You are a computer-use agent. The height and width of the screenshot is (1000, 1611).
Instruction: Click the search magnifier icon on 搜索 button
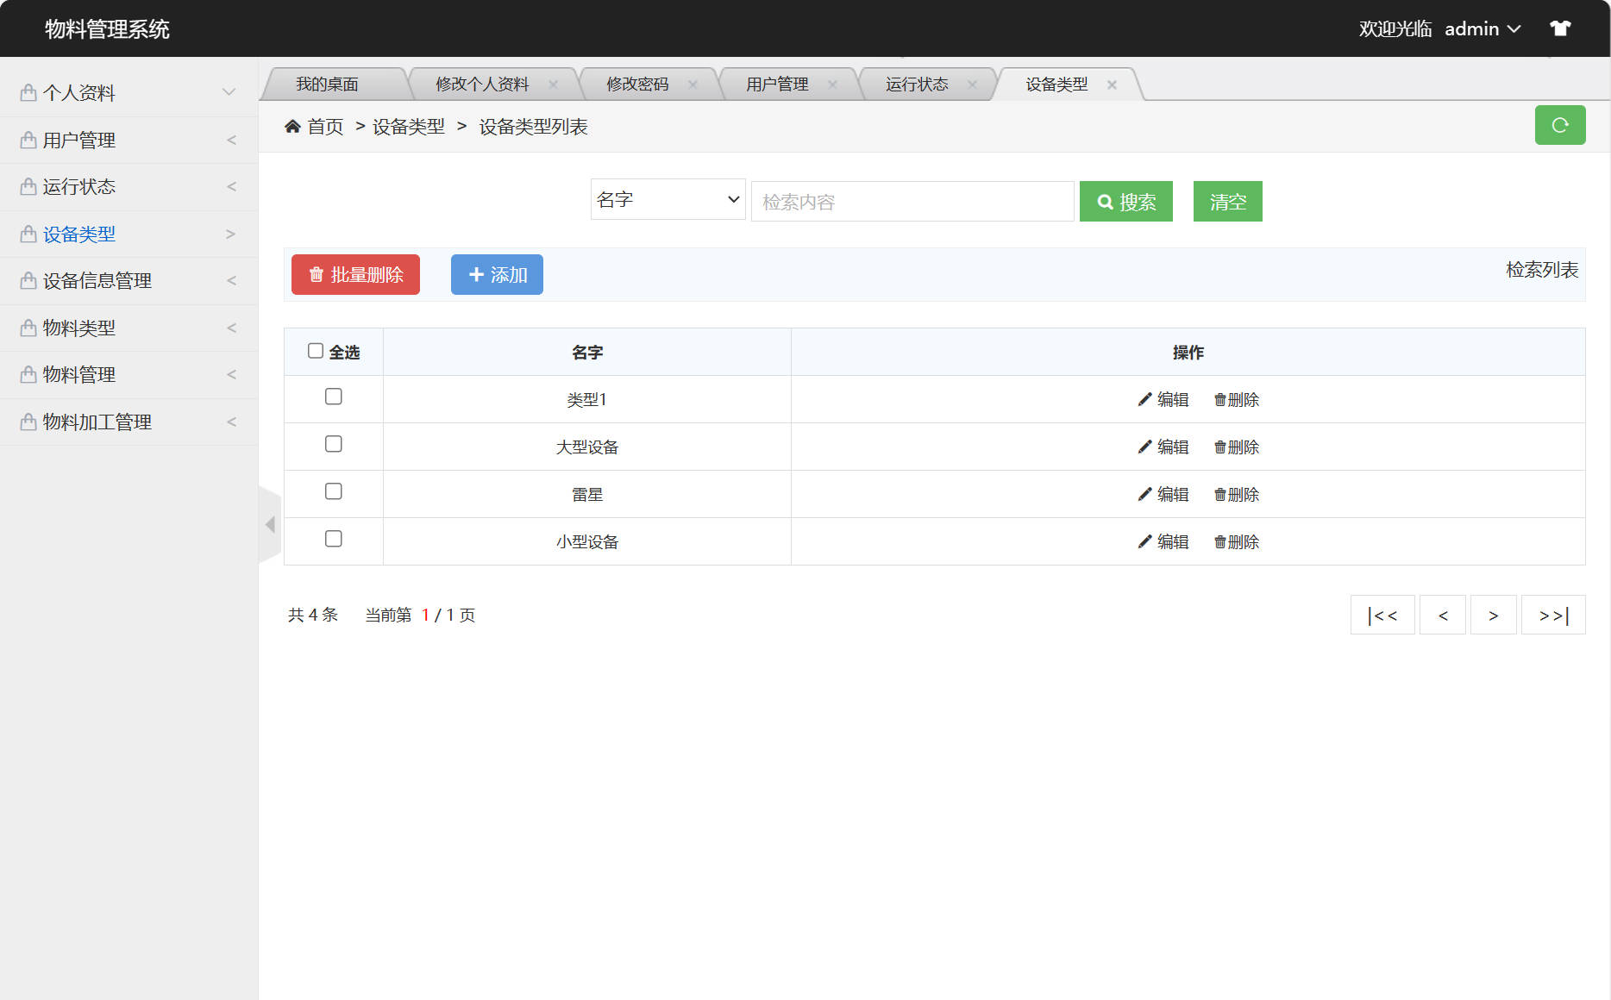click(x=1105, y=201)
